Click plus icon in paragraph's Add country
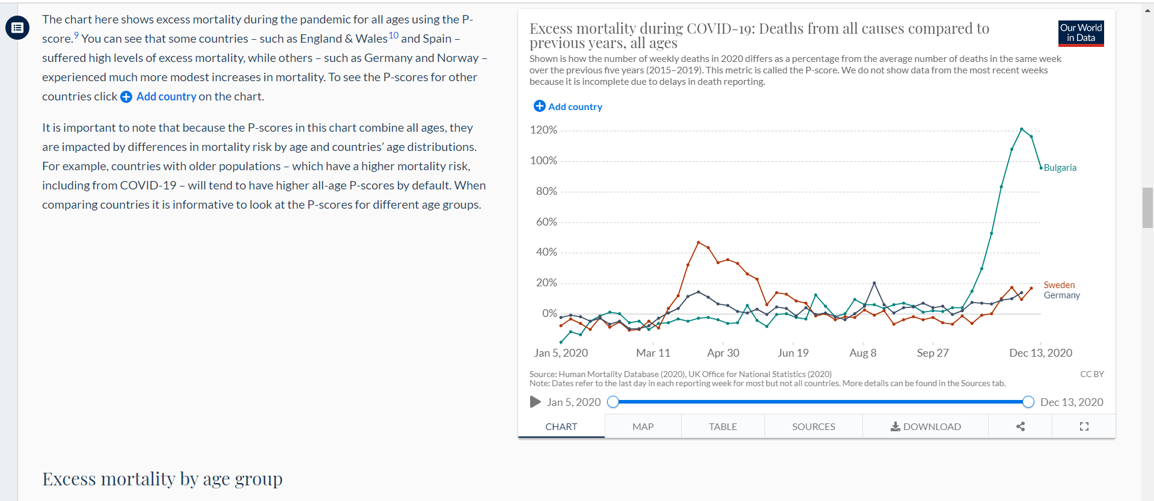The image size is (1154, 501). tap(126, 97)
